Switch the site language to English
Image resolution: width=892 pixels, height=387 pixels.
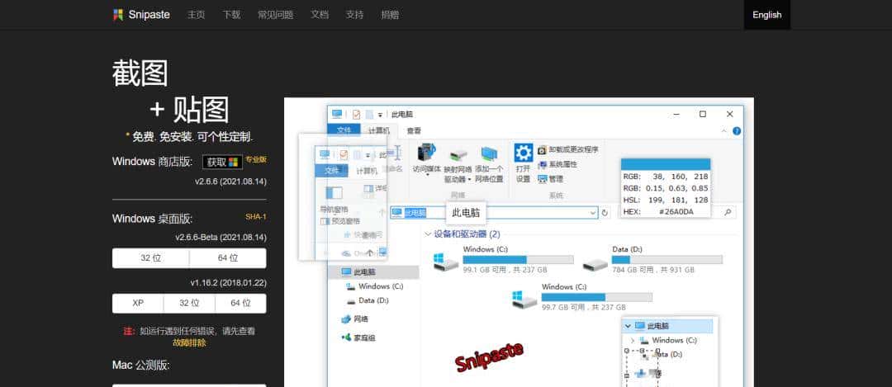point(766,15)
